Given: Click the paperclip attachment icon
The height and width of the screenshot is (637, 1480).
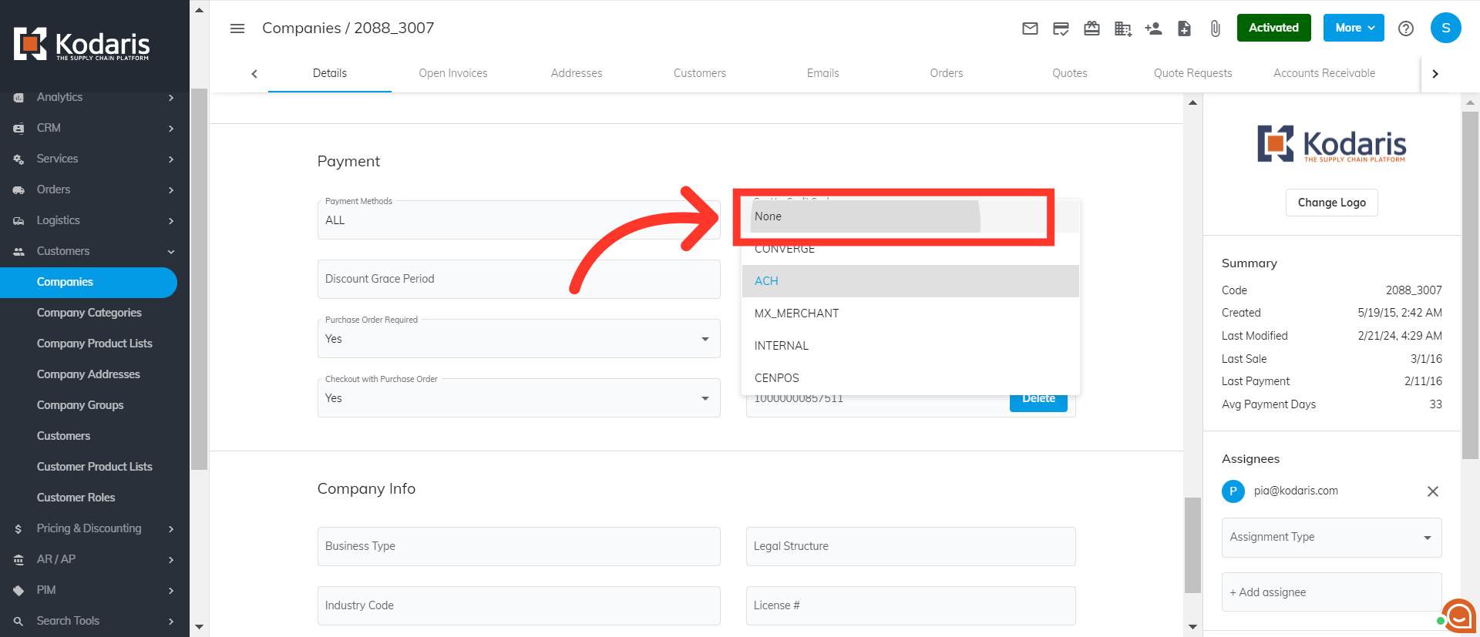Looking at the screenshot, I should (x=1215, y=28).
